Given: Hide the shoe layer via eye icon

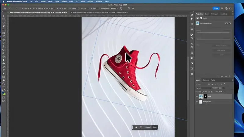Looking at the screenshot, I should [x=197, y=97].
